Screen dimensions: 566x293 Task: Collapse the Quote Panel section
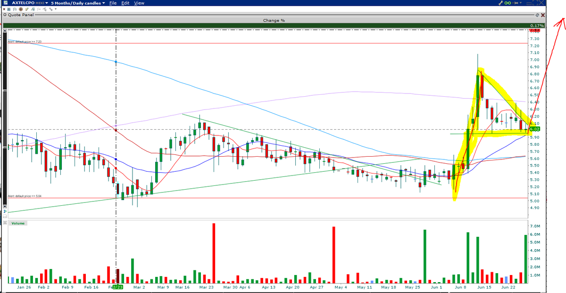click(5, 15)
